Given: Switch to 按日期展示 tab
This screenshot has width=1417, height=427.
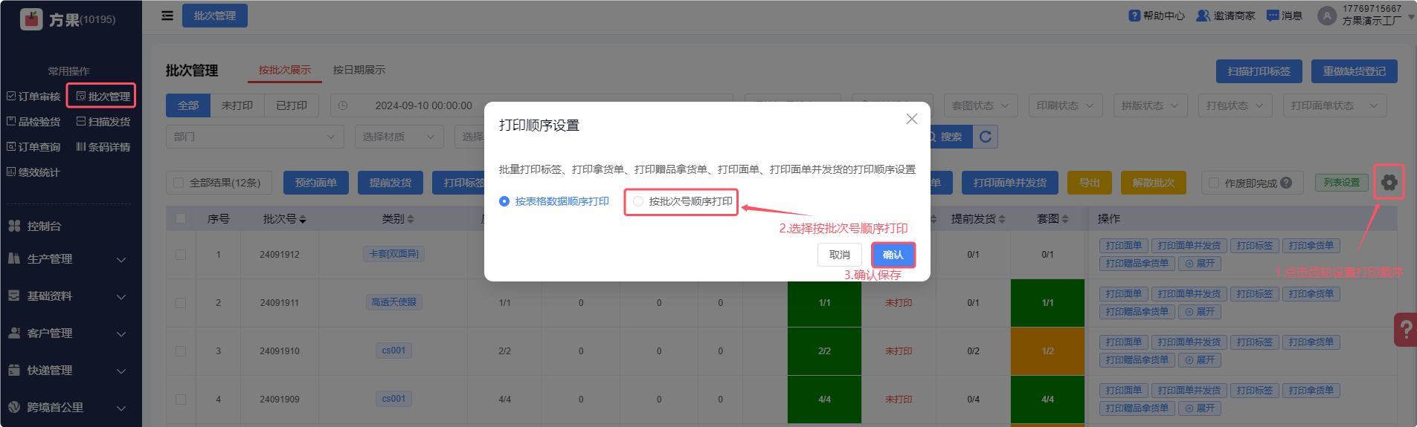Looking at the screenshot, I should click(359, 70).
